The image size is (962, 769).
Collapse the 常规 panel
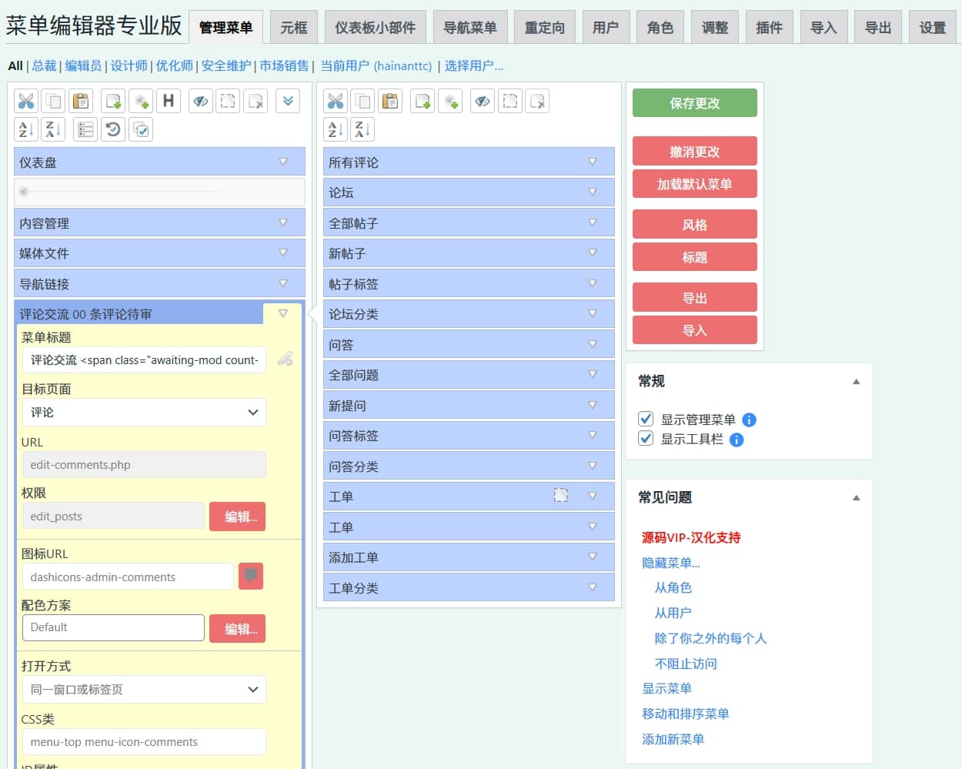coord(856,382)
